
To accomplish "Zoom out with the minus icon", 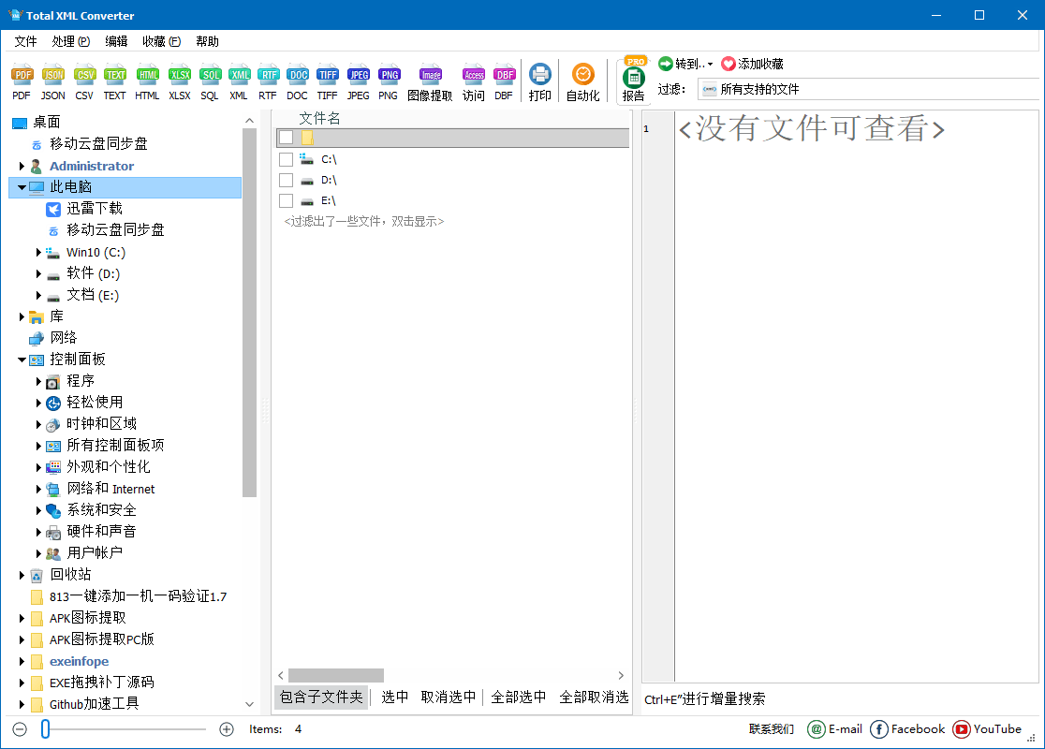I will 20,729.
